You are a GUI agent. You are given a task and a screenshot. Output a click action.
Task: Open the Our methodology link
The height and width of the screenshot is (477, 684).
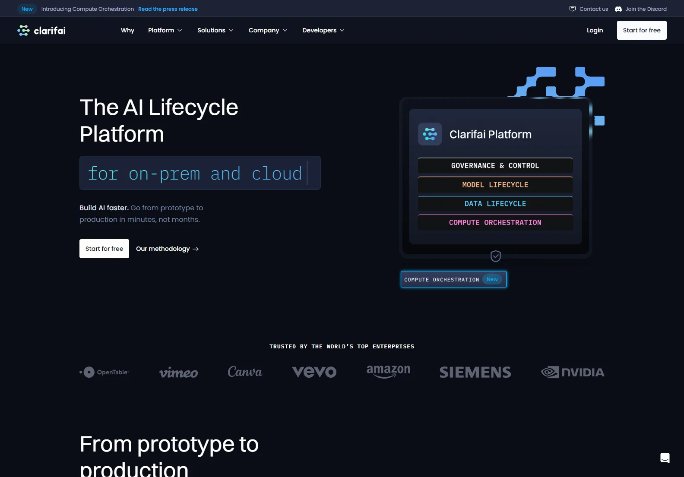[168, 249]
